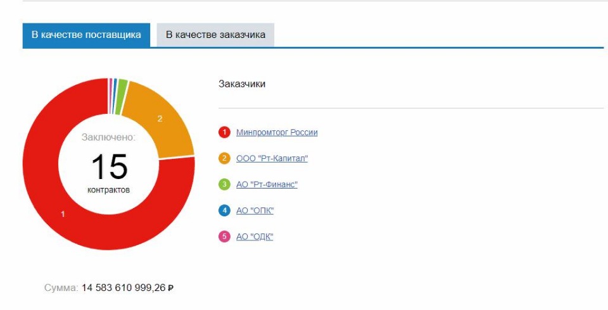Open the 'В качестве заказчика' tab
The image size is (608, 310).
tap(215, 35)
